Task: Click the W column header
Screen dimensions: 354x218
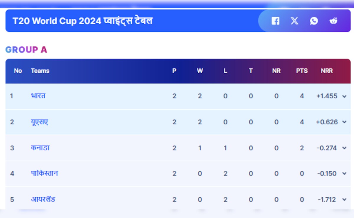Action: [x=200, y=71]
